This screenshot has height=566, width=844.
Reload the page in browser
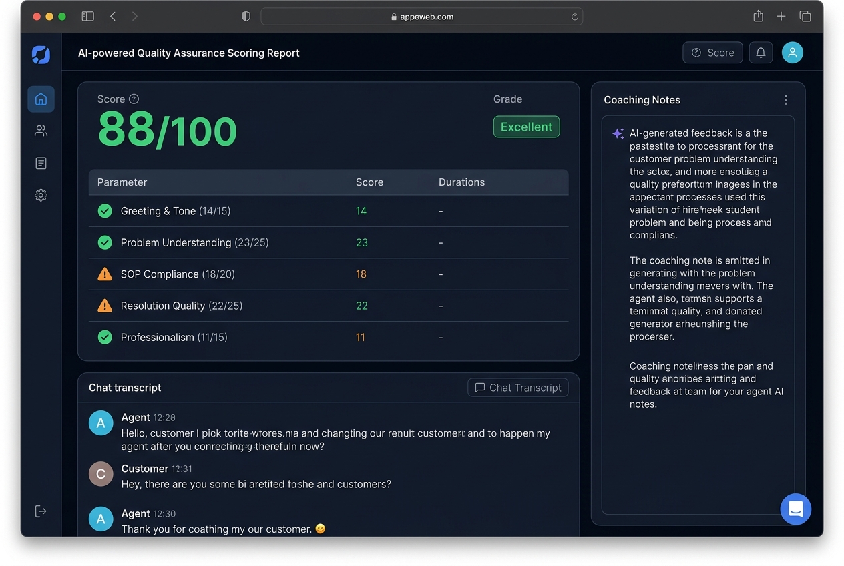[574, 17]
